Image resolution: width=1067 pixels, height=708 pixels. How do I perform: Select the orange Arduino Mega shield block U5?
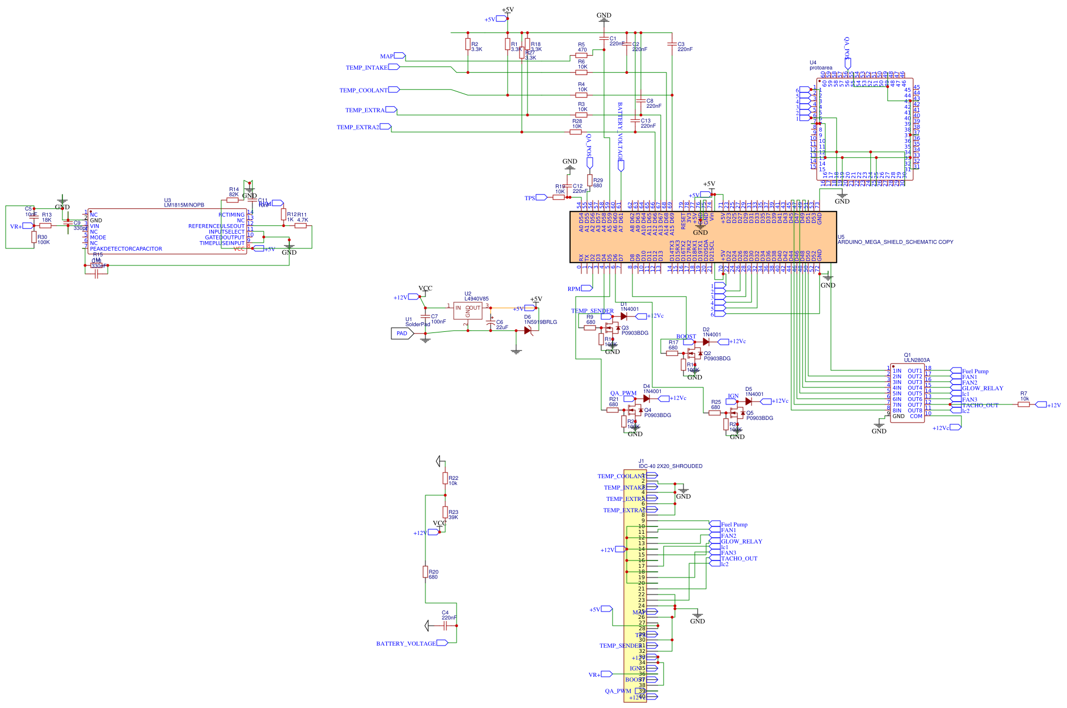[x=703, y=235]
